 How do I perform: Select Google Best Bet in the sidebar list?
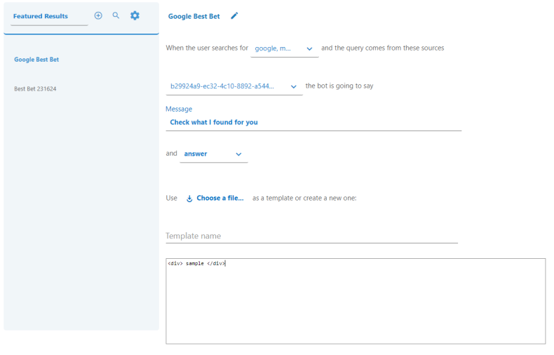[x=36, y=60]
